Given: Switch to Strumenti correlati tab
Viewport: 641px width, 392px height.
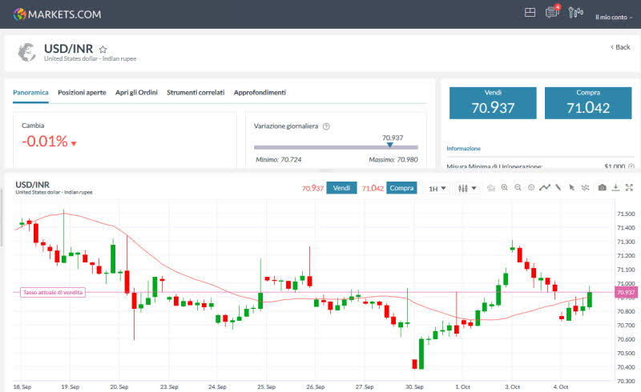Looking at the screenshot, I should [x=196, y=93].
